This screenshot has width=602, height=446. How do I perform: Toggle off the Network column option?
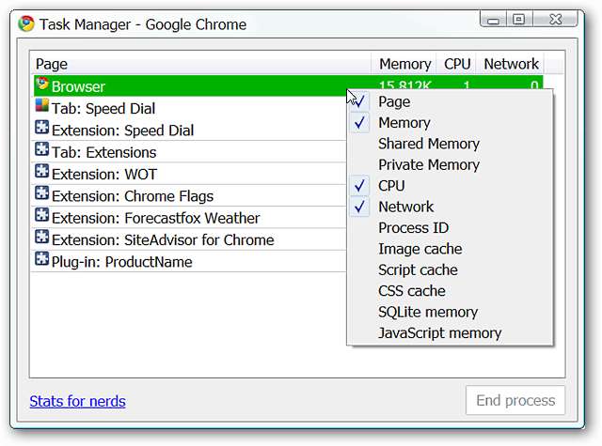tap(405, 207)
